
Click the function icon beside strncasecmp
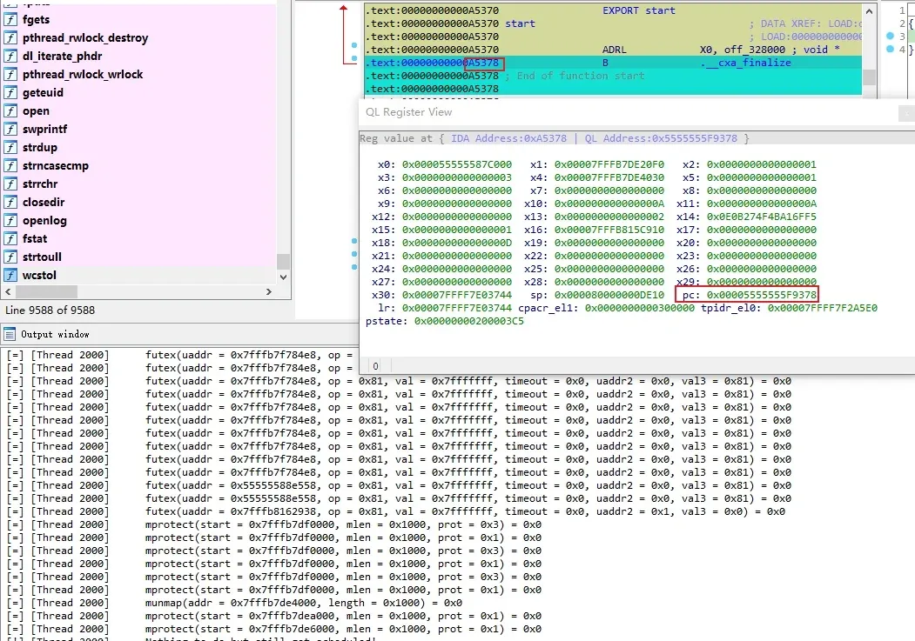coord(10,165)
